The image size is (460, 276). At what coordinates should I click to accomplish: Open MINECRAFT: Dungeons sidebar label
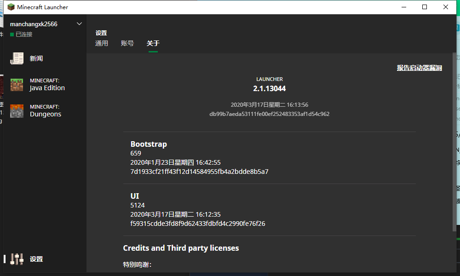(46, 110)
